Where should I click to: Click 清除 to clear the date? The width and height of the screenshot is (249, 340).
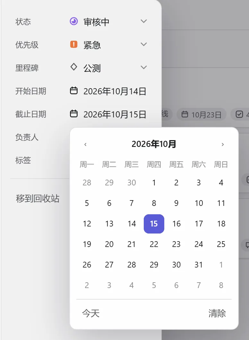217,313
